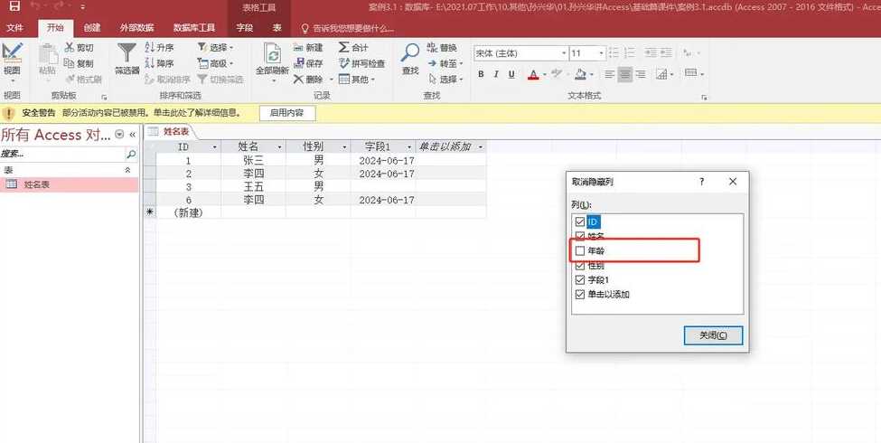881x443 pixels.
Task: Click the search magnifier in navigation pane
Action: tap(131, 154)
